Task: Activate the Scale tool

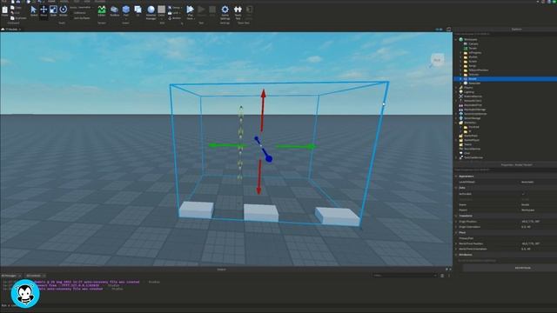Action: click(53, 10)
